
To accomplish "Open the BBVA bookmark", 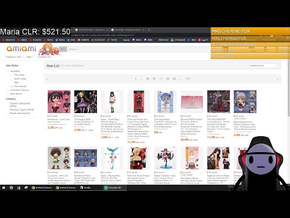I will pos(192,40).
